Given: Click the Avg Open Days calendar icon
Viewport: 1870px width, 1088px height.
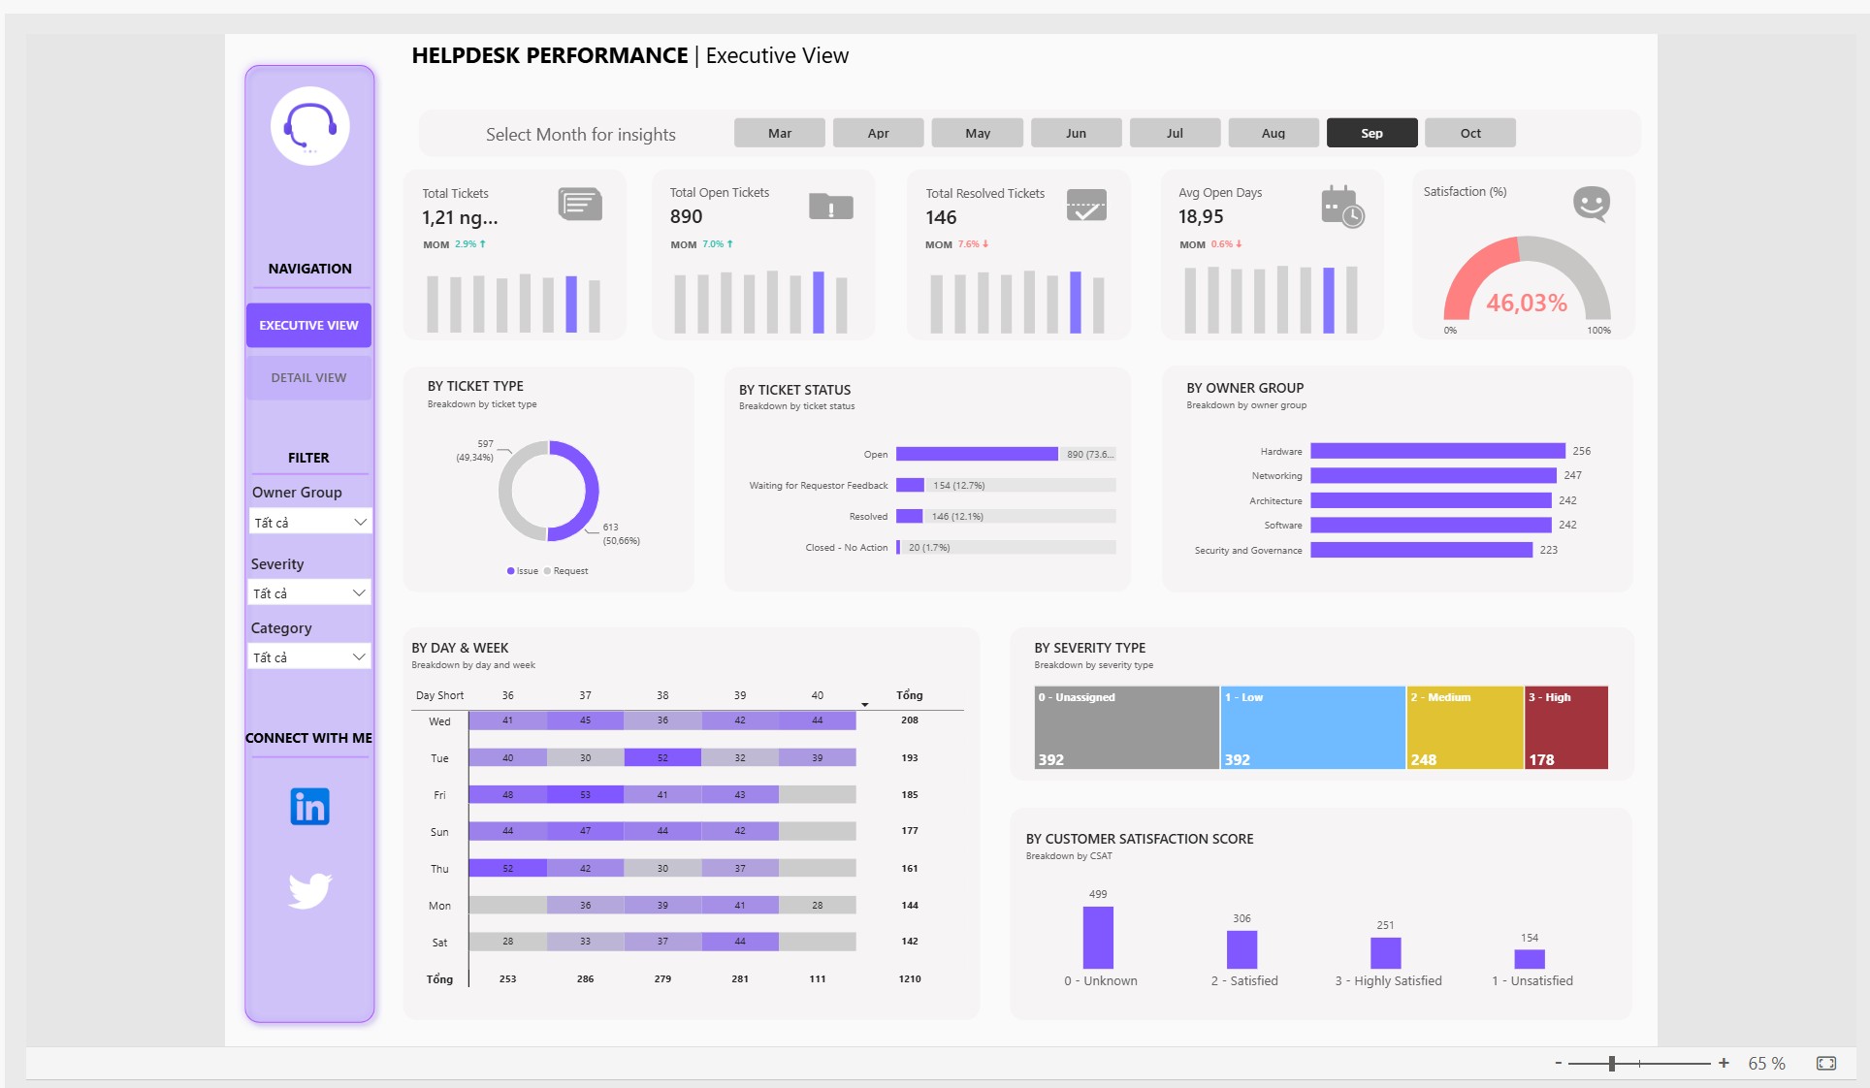Looking at the screenshot, I should point(1342,206).
